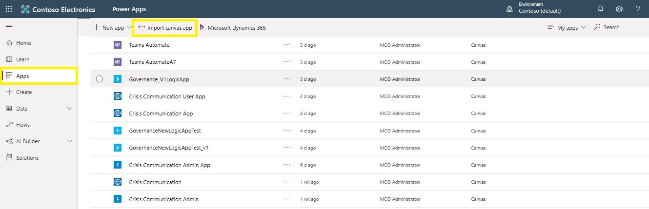Select the Governance_V1LogicApp row radio button
The image size is (649, 209).
pyautogui.click(x=100, y=79)
